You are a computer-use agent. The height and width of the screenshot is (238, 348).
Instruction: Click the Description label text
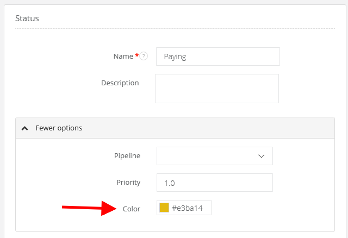pos(120,83)
